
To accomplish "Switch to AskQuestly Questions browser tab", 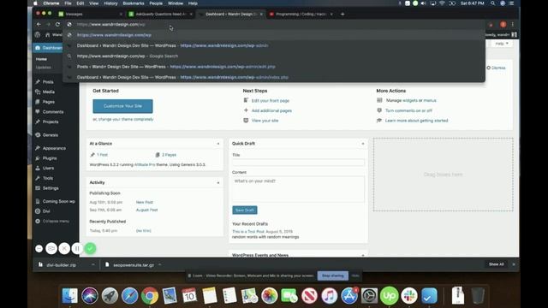I will 160,14.
